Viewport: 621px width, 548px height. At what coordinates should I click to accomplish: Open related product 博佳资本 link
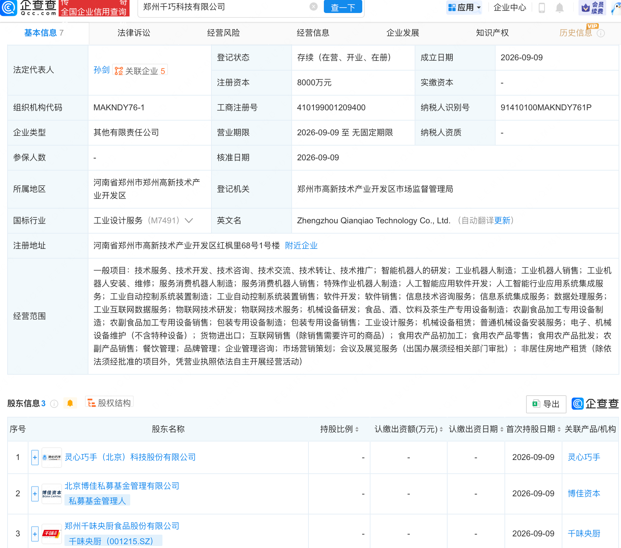584,494
